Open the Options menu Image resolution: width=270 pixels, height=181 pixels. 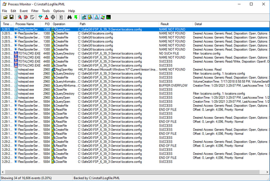[59, 11]
